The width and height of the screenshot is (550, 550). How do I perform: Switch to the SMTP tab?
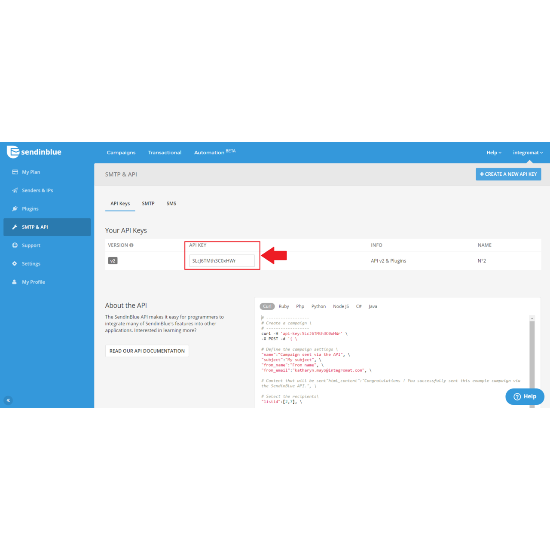(148, 203)
